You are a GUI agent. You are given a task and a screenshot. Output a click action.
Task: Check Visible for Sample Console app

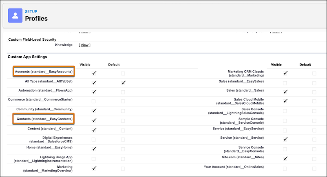(x=285, y=120)
